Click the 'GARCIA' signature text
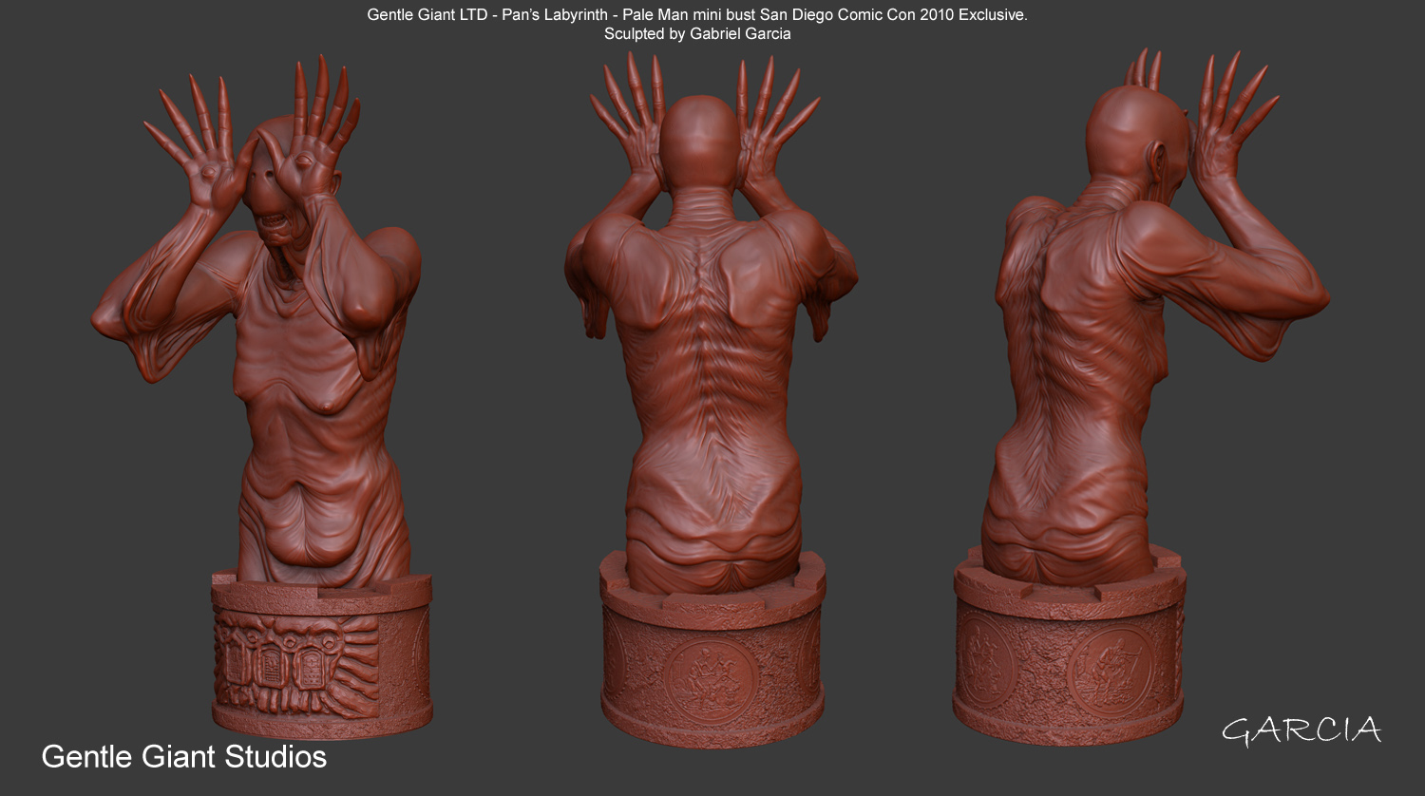Image resolution: width=1425 pixels, height=796 pixels. pyautogui.click(x=1301, y=731)
